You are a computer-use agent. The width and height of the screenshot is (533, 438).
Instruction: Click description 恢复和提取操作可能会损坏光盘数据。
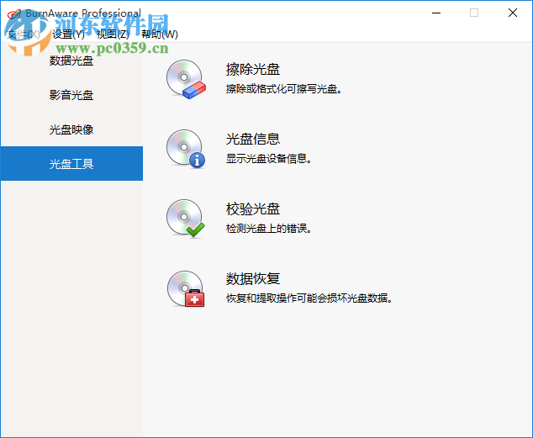click(309, 298)
